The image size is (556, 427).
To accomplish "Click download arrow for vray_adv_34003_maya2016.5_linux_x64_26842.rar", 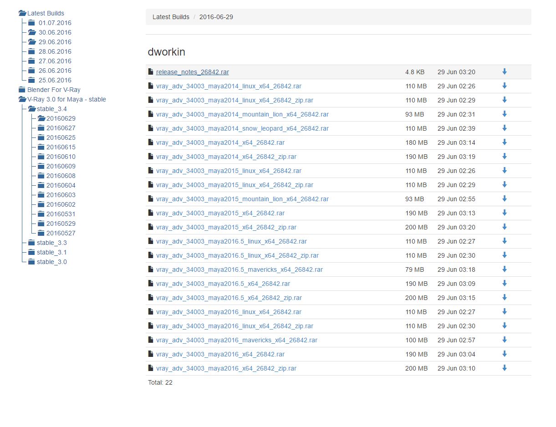I will point(505,241).
